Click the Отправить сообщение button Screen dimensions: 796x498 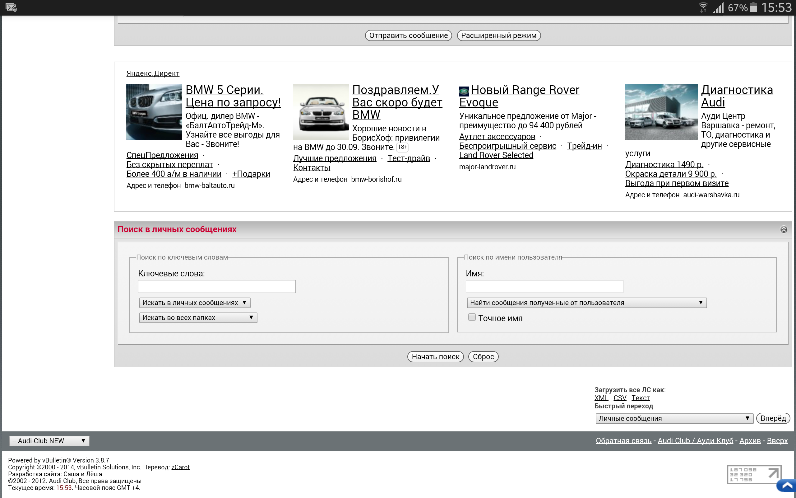[x=408, y=35]
